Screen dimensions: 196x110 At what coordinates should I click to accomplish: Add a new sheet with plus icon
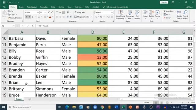[x=30, y=99]
